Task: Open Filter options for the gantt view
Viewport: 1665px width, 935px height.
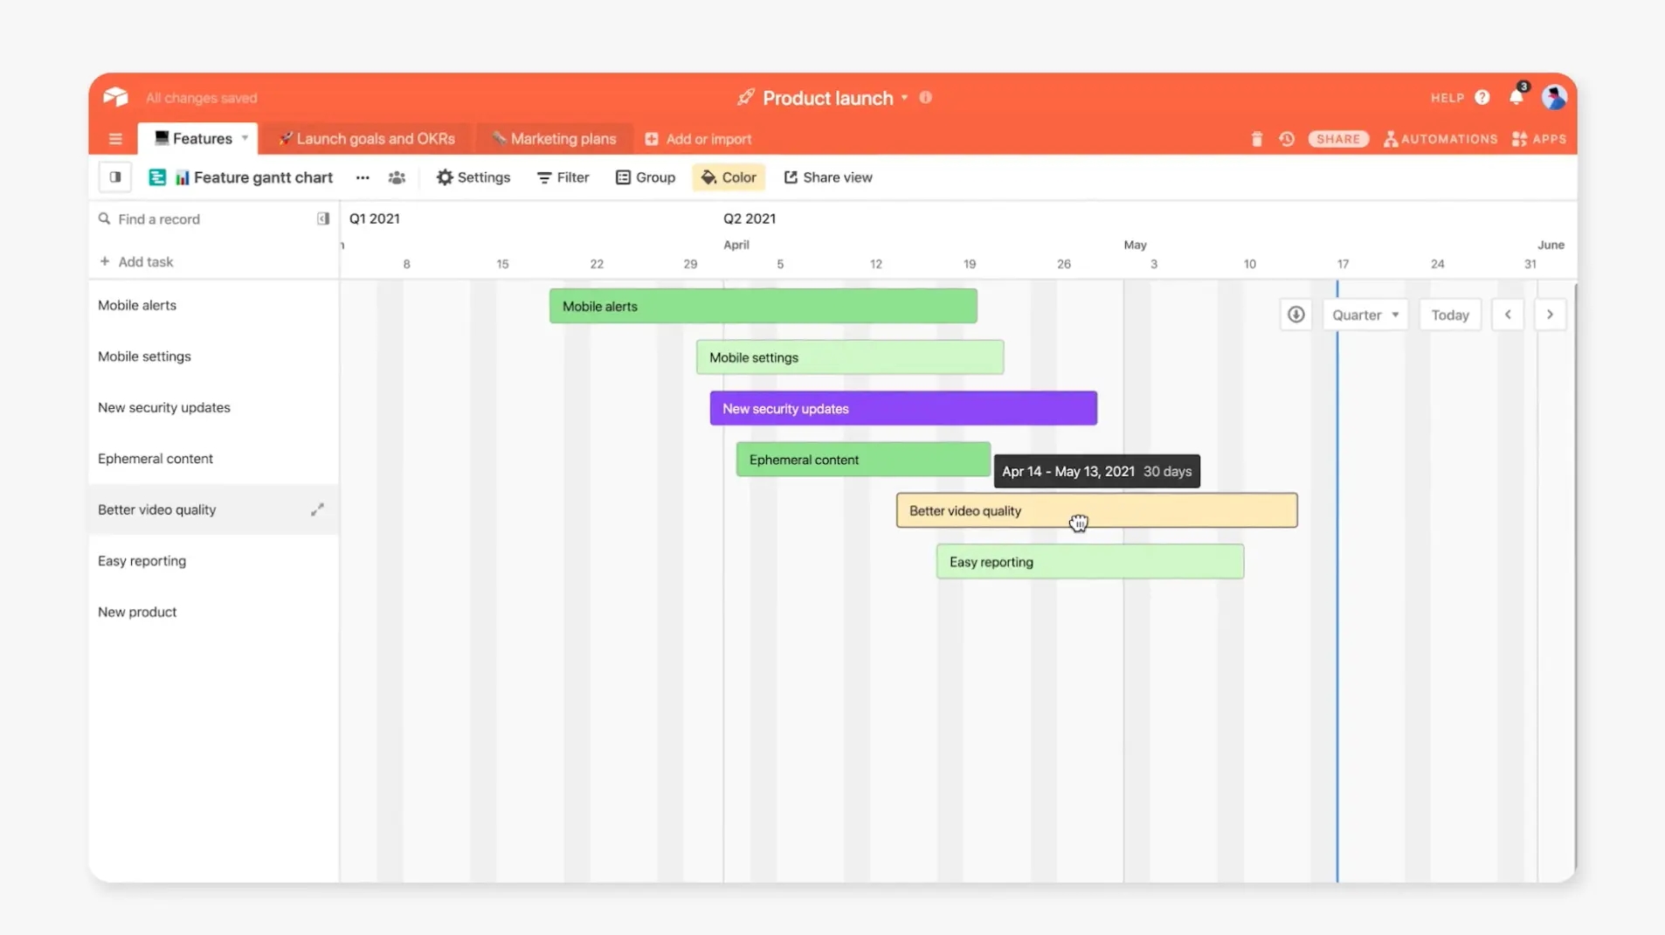Action: click(x=562, y=177)
